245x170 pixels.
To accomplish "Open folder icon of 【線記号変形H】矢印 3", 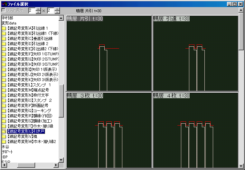I will (4, 64).
